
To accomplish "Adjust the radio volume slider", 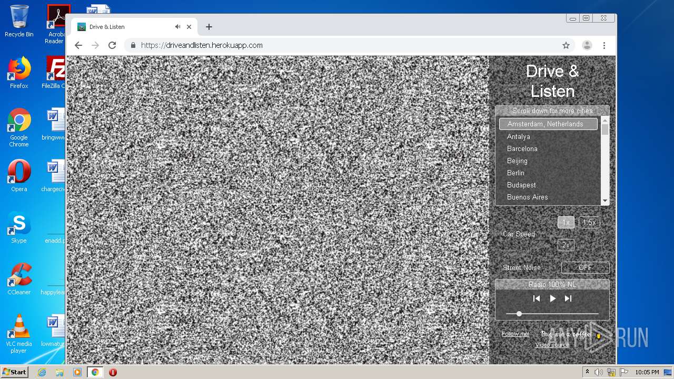I will point(552,314).
